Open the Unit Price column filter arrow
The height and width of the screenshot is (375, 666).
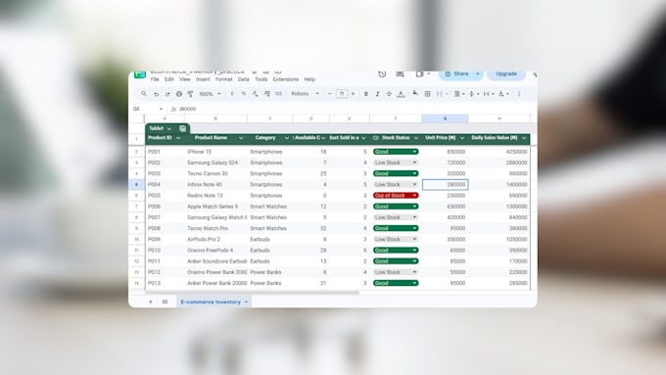462,138
